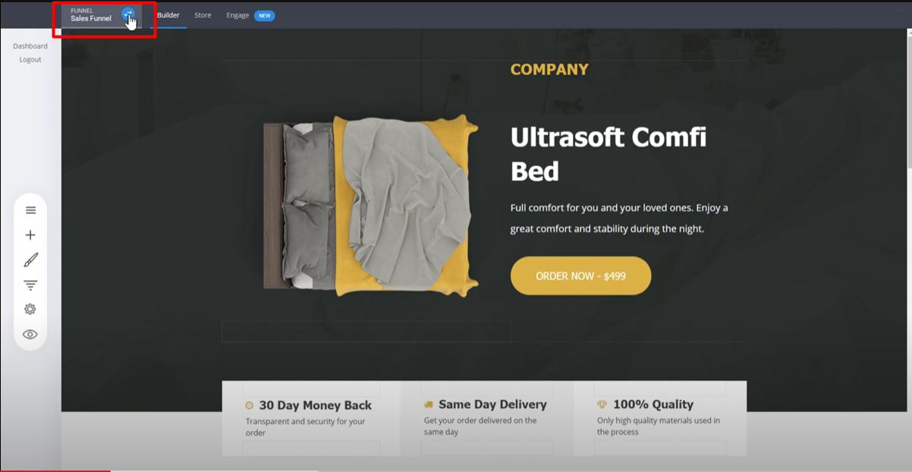Open the hamburger menu in the floating toolbar
This screenshot has width=912, height=472.
point(30,210)
